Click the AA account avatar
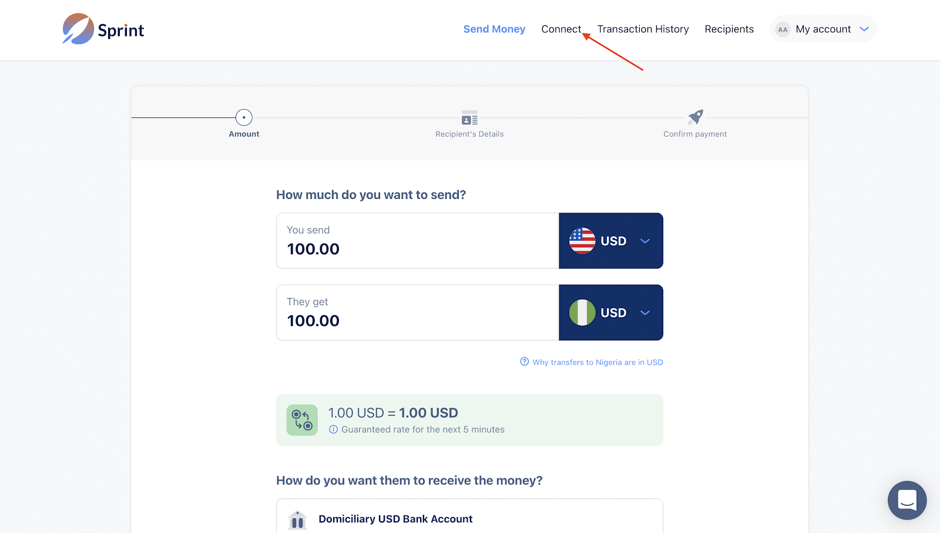Screen dimensions: 940x533 pos(783,29)
